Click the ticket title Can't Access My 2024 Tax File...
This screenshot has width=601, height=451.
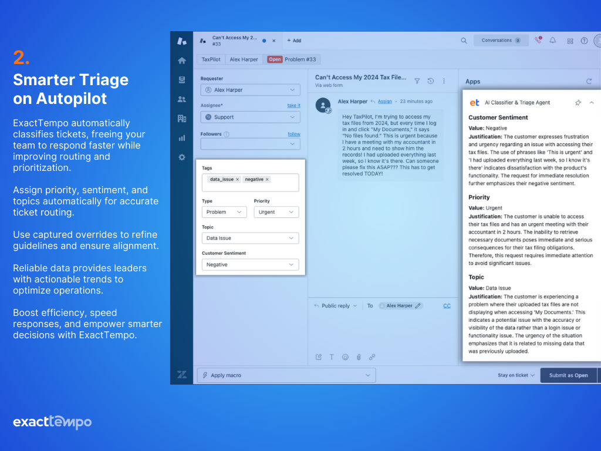361,78
